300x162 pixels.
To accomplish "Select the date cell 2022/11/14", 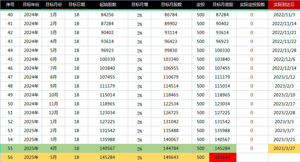I will (x=284, y=24).
